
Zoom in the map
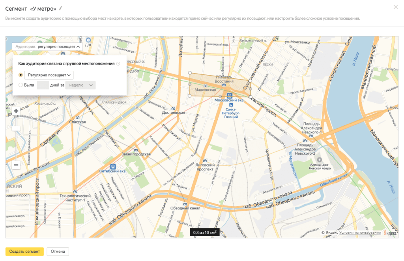click(16, 111)
